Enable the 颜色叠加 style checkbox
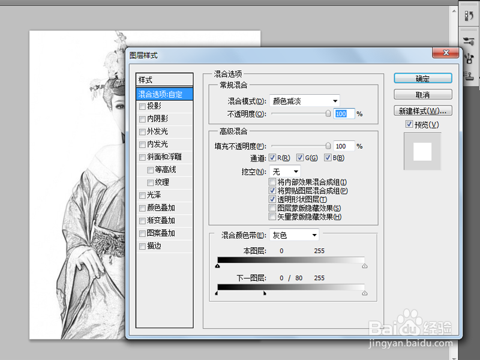480x360 pixels. point(142,208)
